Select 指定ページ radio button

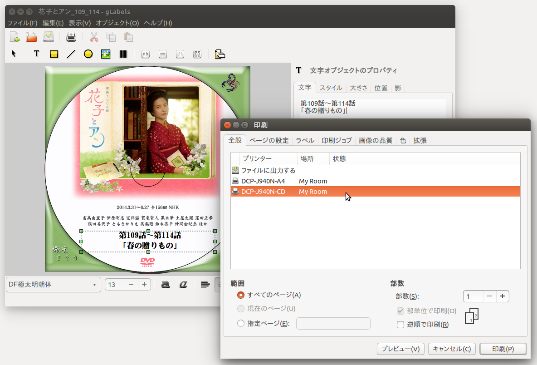241,323
